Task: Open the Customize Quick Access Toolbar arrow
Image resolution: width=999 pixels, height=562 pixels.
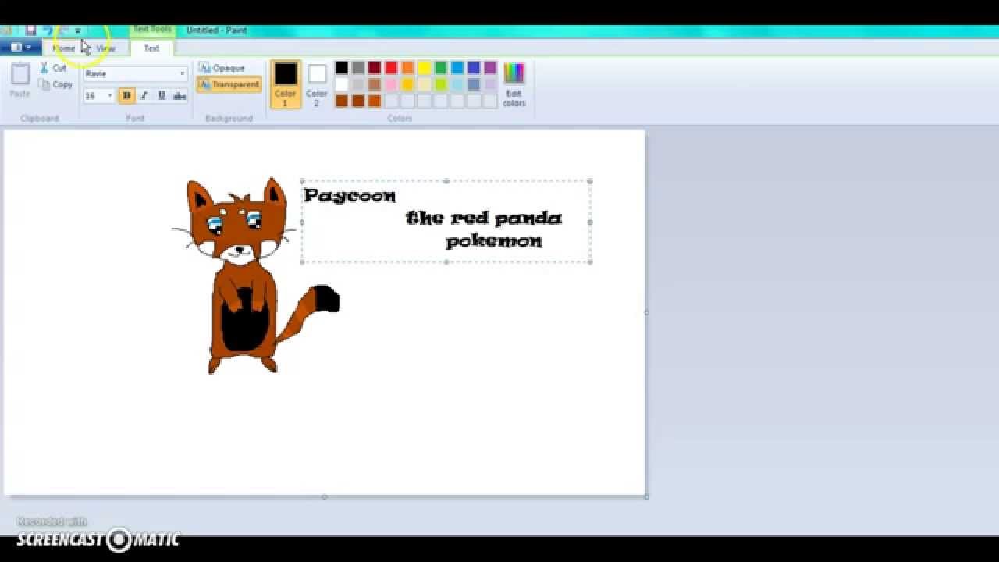Action: click(x=77, y=31)
